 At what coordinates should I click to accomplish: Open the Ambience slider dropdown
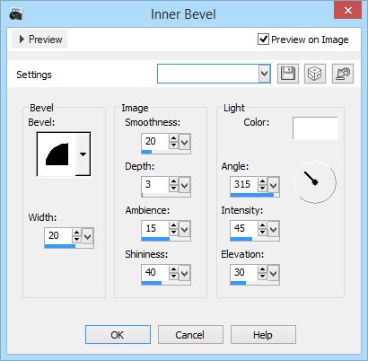185,229
